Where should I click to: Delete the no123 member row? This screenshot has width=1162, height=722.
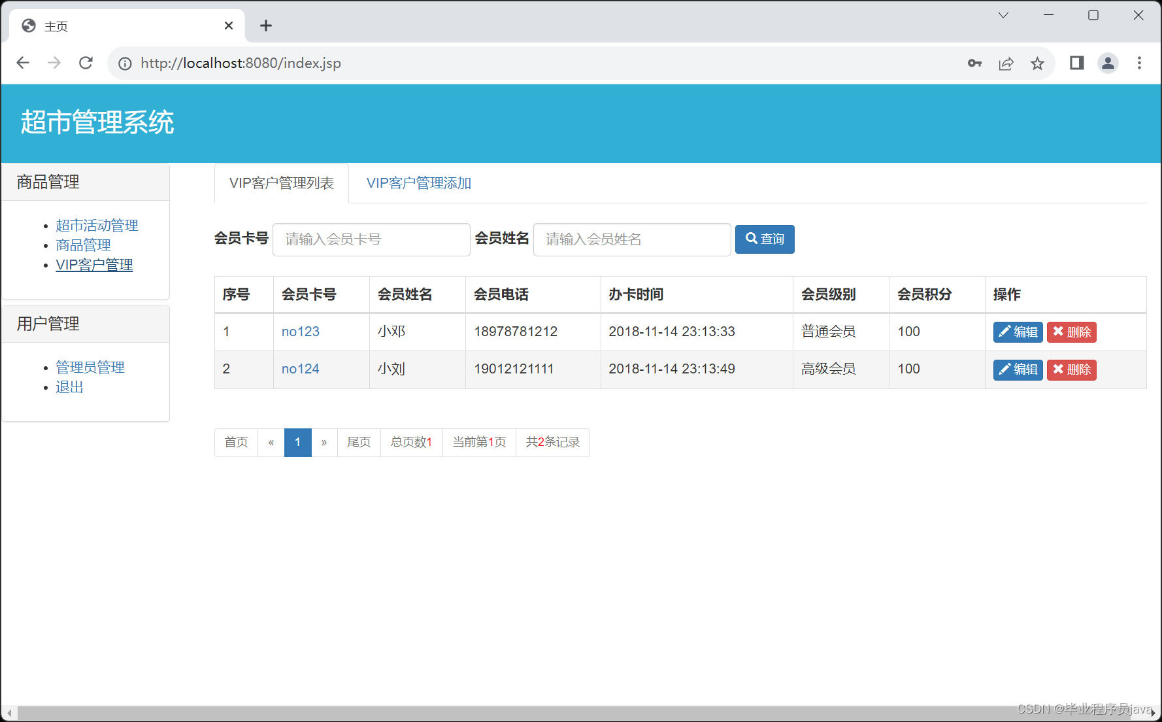click(x=1072, y=332)
